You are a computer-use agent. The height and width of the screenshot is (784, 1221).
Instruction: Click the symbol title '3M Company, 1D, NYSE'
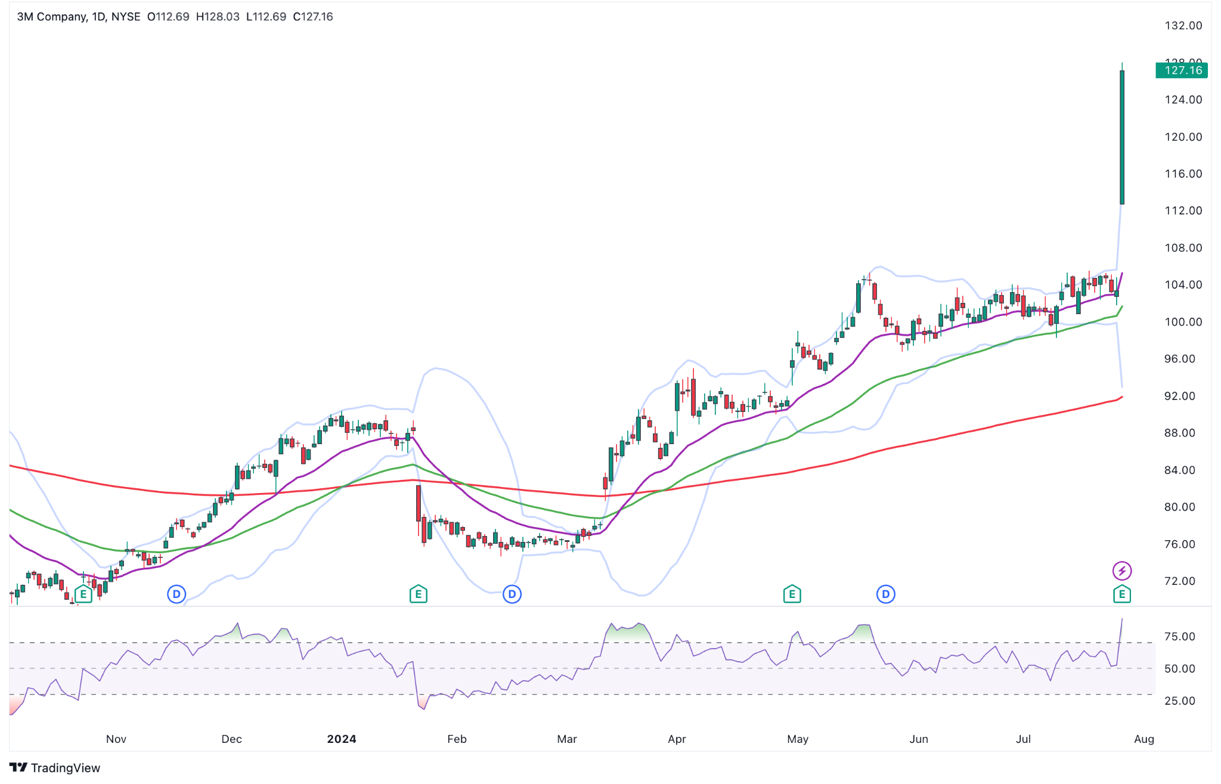(x=79, y=17)
